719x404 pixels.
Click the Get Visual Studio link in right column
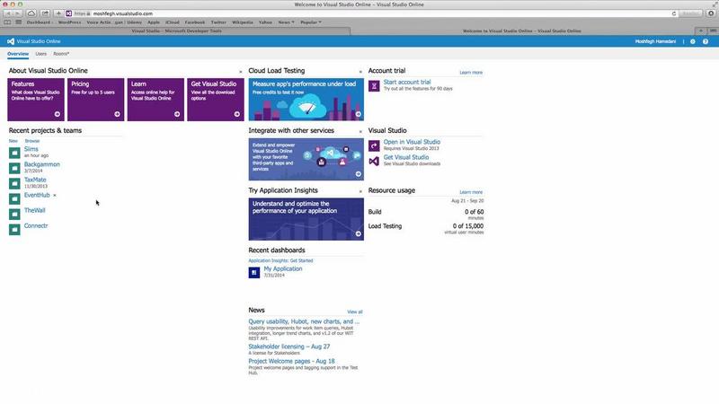406,157
